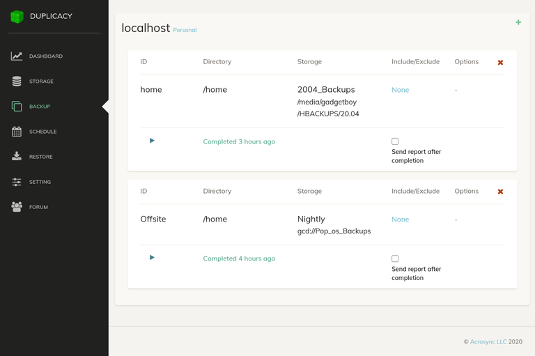
Task: Delete the home backup with red X
Action: click(500, 63)
